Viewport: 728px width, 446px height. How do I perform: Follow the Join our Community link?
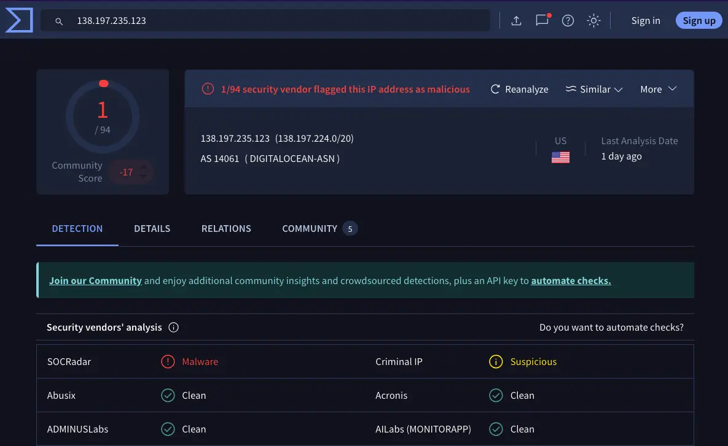[95, 281]
